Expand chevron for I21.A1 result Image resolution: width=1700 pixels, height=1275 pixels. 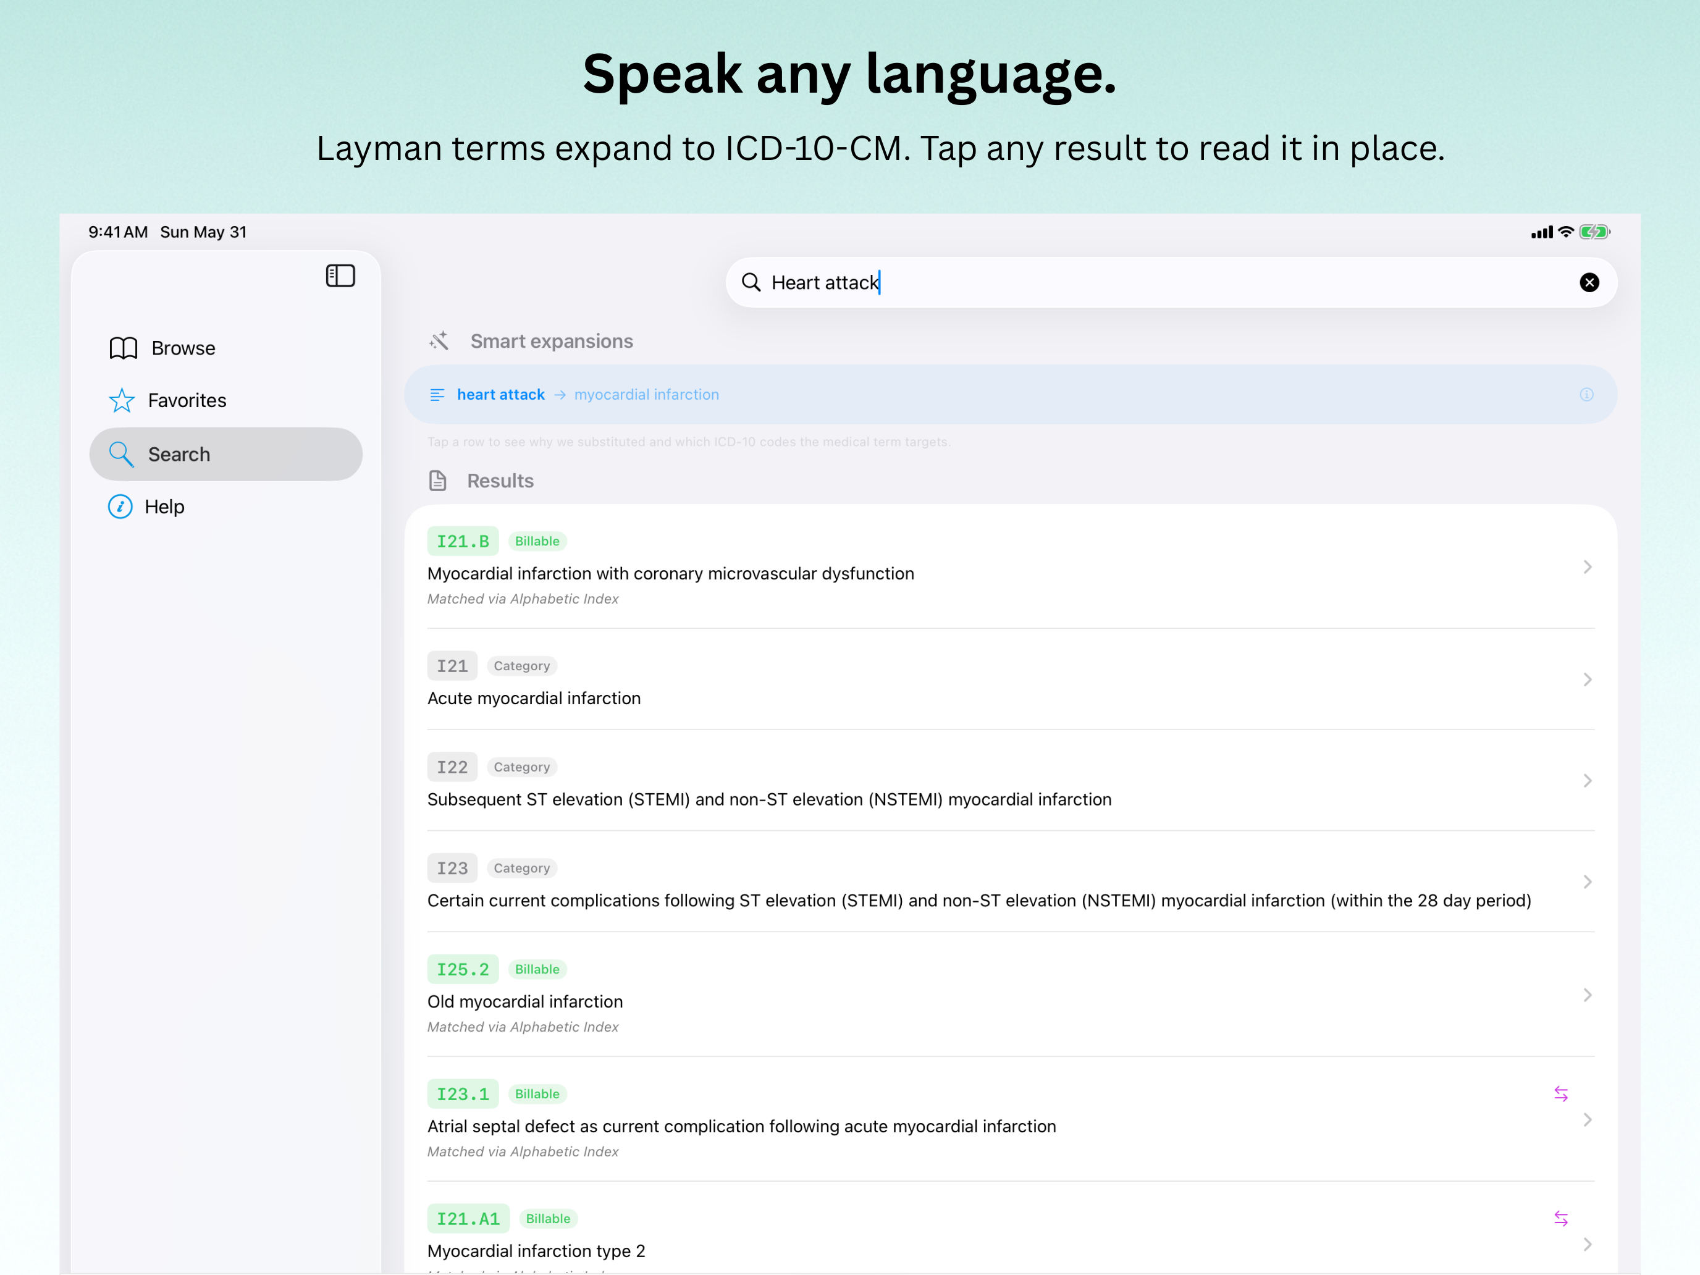(1587, 1244)
